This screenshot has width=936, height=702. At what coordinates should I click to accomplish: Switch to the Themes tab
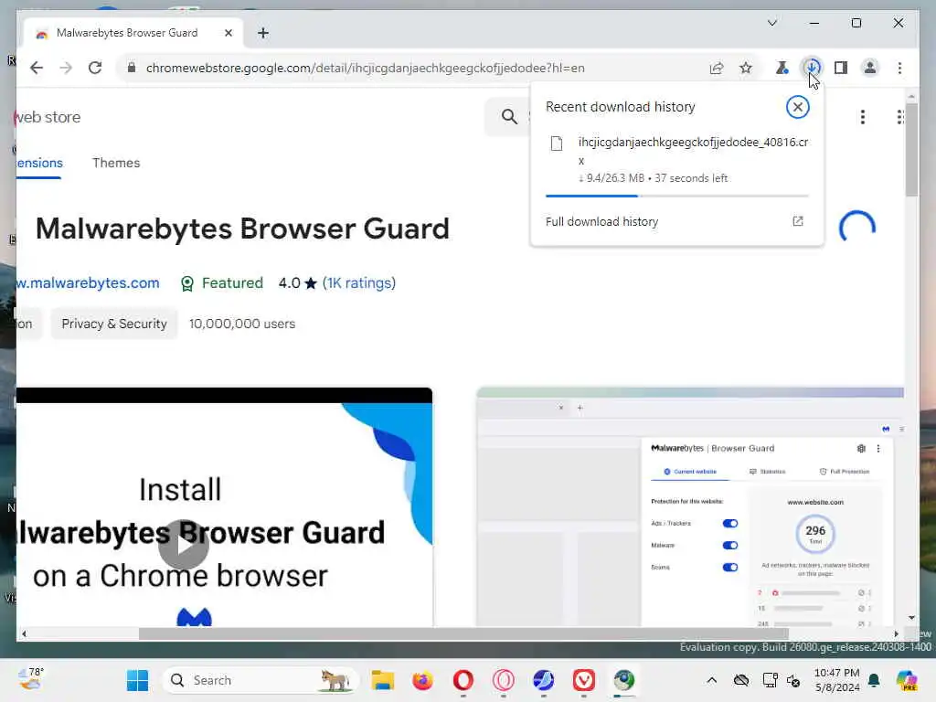tap(116, 163)
